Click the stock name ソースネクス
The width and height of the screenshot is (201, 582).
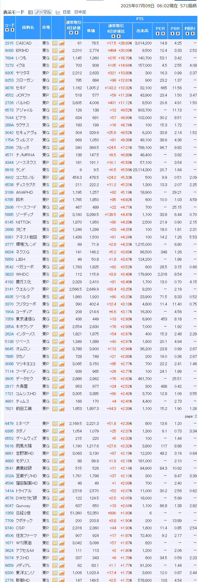pyautogui.click(x=26, y=163)
